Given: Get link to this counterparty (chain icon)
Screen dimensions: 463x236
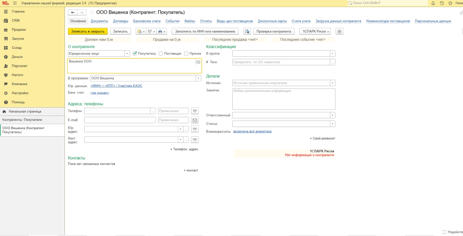Looking at the screenshot, I should click(461, 12).
